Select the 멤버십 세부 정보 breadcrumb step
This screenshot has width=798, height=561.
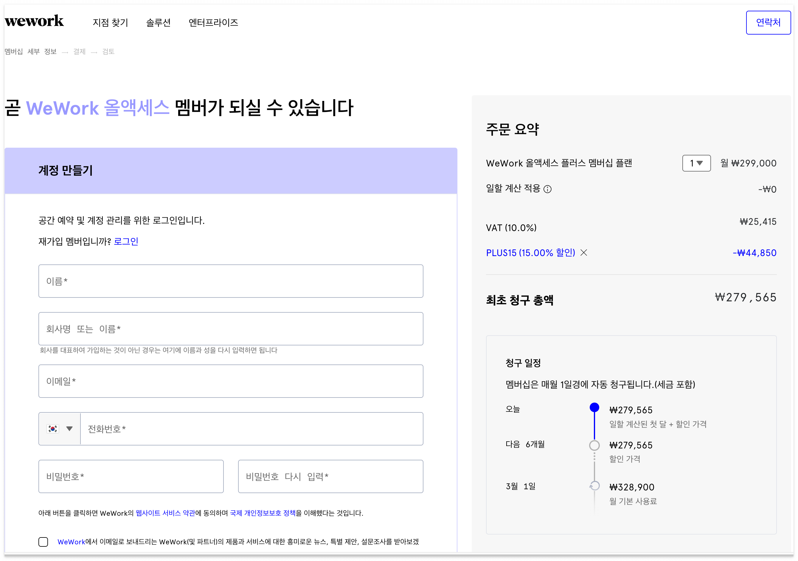(31, 52)
